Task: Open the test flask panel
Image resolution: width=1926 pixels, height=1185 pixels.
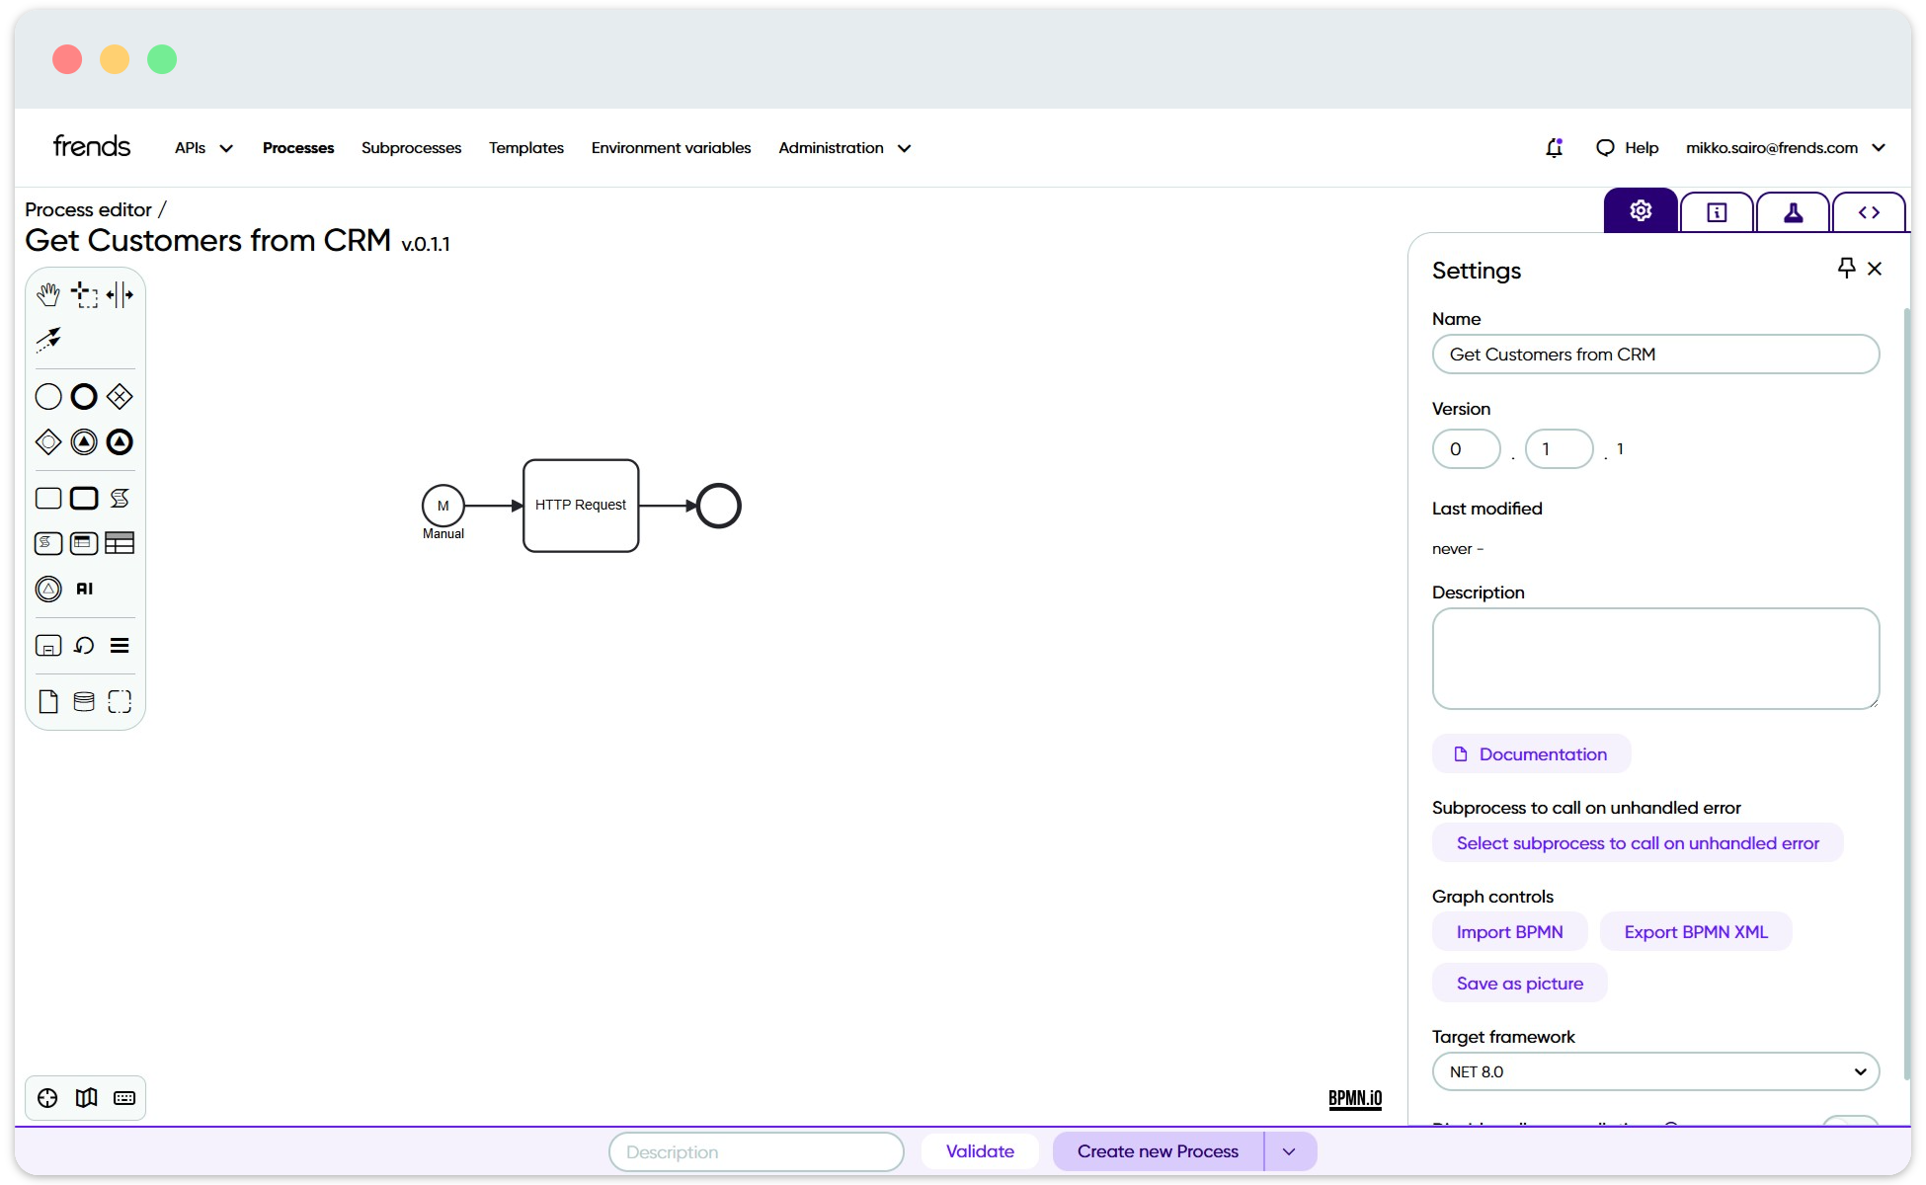Action: click(1793, 210)
